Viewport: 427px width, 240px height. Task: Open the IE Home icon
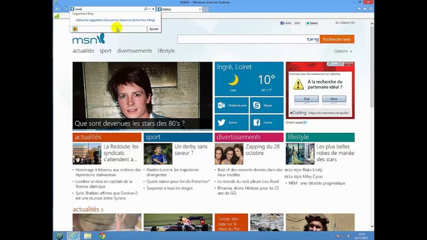(359, 9)
